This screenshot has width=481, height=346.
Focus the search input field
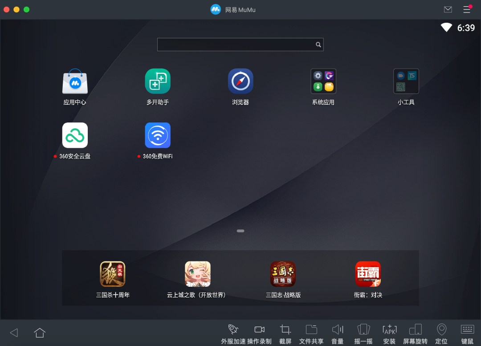(240, 45)
